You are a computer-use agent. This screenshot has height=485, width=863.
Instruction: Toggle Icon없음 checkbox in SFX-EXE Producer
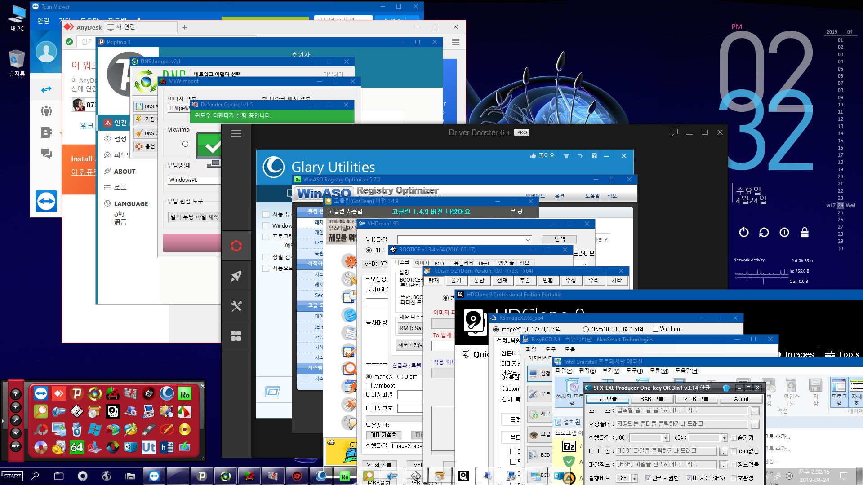point(734,451)
